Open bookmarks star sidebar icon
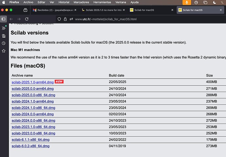226x157 pixels. click(x=4, y=51)
